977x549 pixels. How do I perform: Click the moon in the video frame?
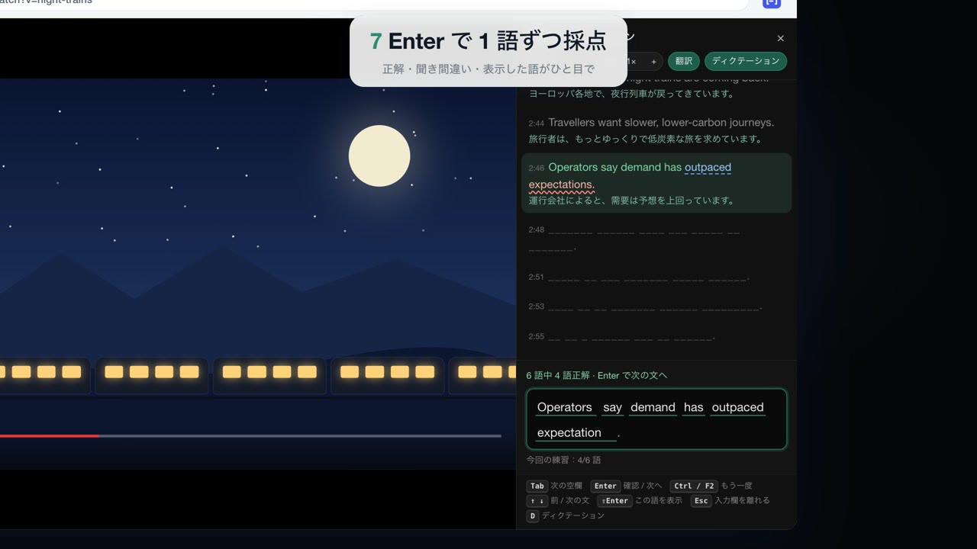[x=379, y=156]
